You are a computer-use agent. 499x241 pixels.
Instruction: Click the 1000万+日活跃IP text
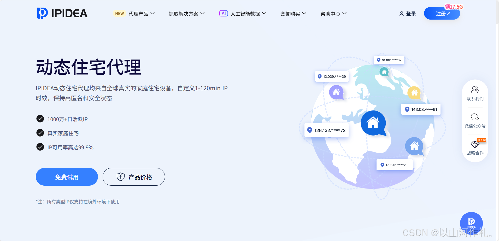68,119
